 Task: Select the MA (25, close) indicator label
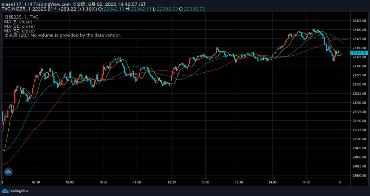pyautogui.click(x=20, y=26)
